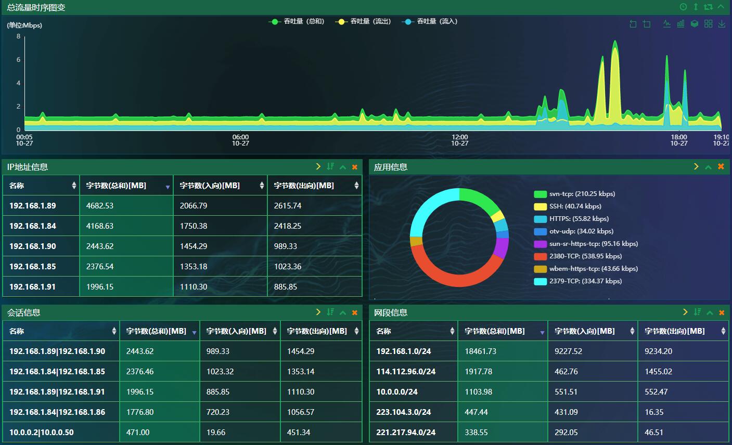The width and height of the screenshot is (732, 445).
Task: Click the yellow arrow in the IP地址信息 panel header
Action: pos(318,166)
